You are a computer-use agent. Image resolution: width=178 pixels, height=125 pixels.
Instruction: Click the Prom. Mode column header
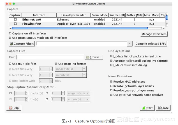click(100, 15)
